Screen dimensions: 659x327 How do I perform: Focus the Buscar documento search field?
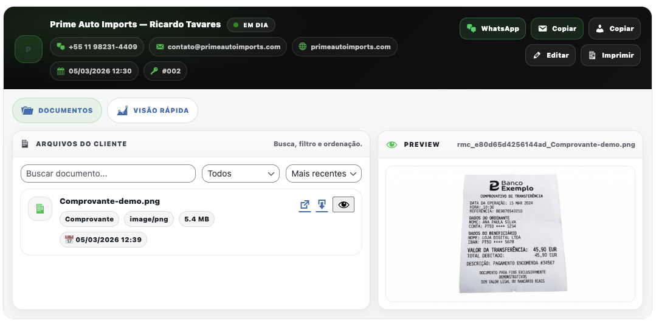(108, 174)
